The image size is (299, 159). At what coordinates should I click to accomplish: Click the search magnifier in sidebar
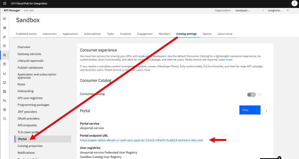click(x=5, y=119)
